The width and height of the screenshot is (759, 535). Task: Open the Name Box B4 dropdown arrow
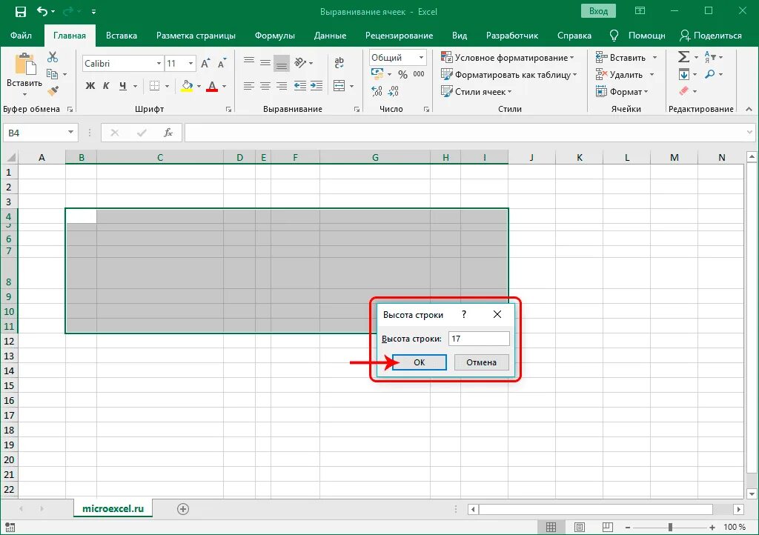(x=70, y=132)
